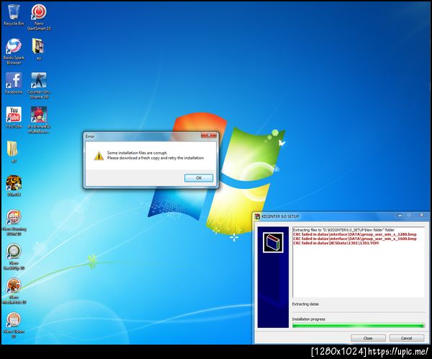The image size is (432, 359).
Task: Launch the red-haired anime game shortcut
Action: pos(39,120)
